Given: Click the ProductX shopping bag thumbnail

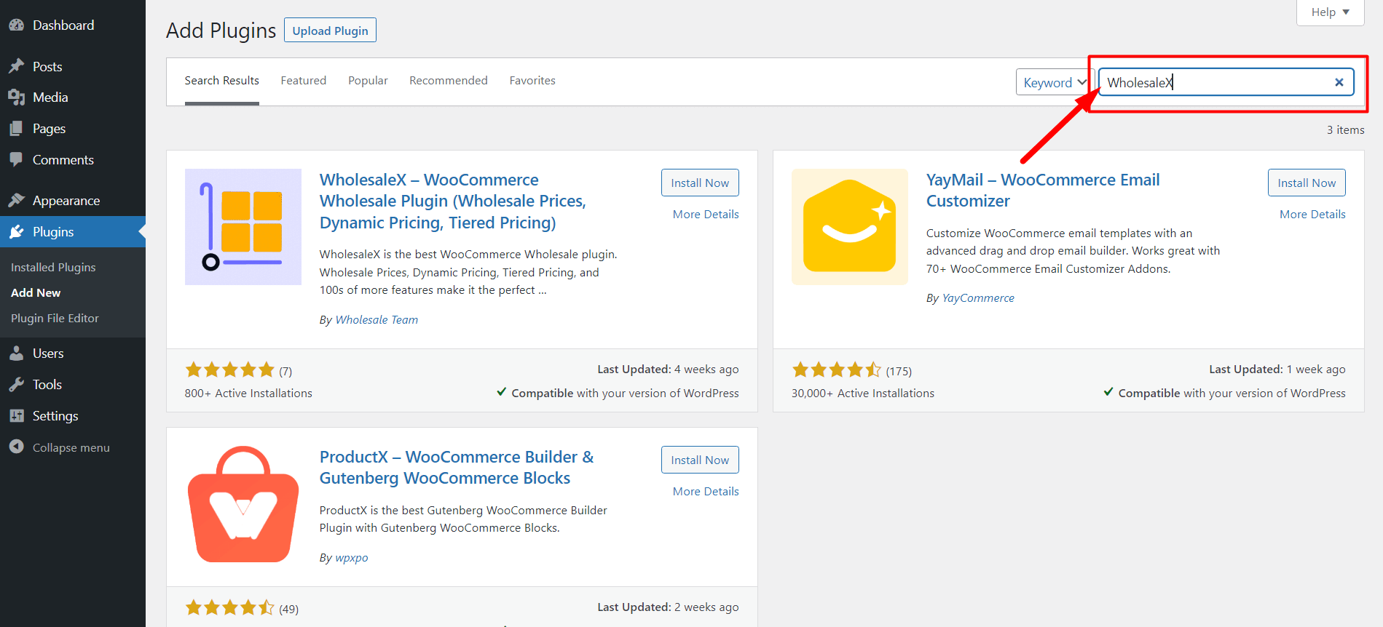Looking at the screenshot, I should tap(243, 504).
